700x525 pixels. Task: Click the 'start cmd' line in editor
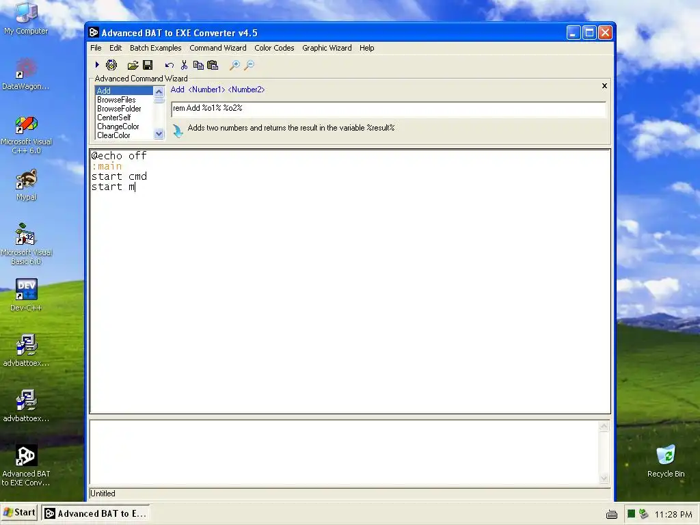pos(119,176)
